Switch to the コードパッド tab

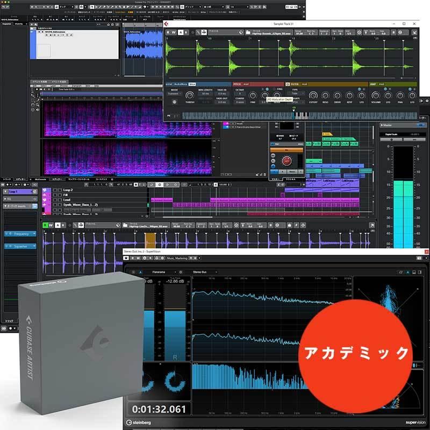pyautogui.click(x=101, y=180)
